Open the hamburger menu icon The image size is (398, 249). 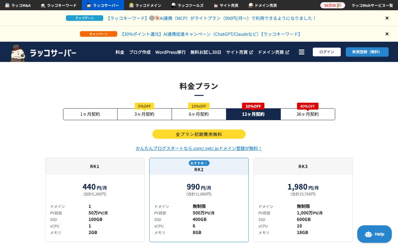point(301,52)
